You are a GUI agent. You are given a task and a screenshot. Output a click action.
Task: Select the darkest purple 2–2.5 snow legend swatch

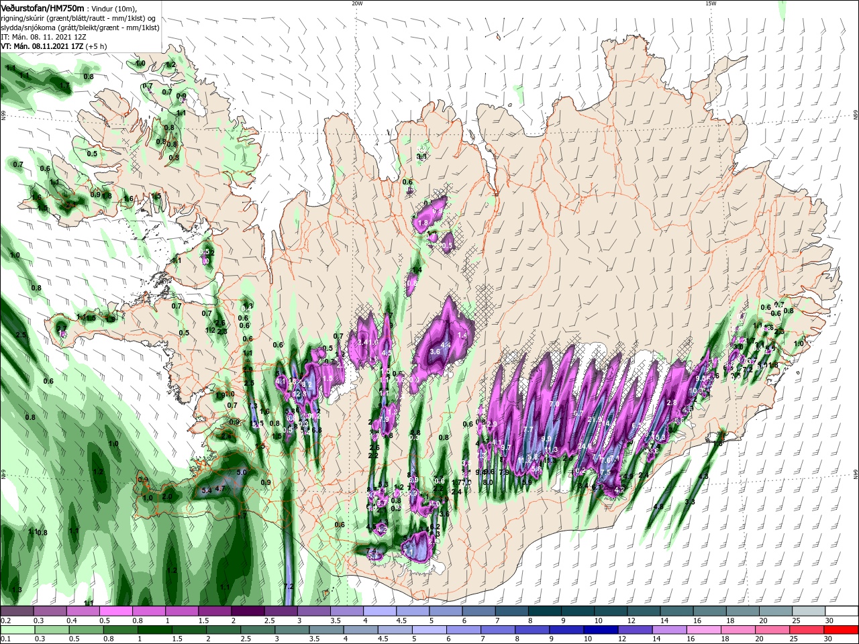tap(247, 612)
